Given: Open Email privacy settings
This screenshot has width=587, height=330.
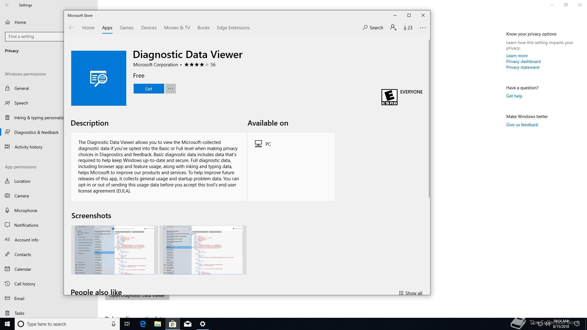Looking at the screenshot, I should 32,299.
